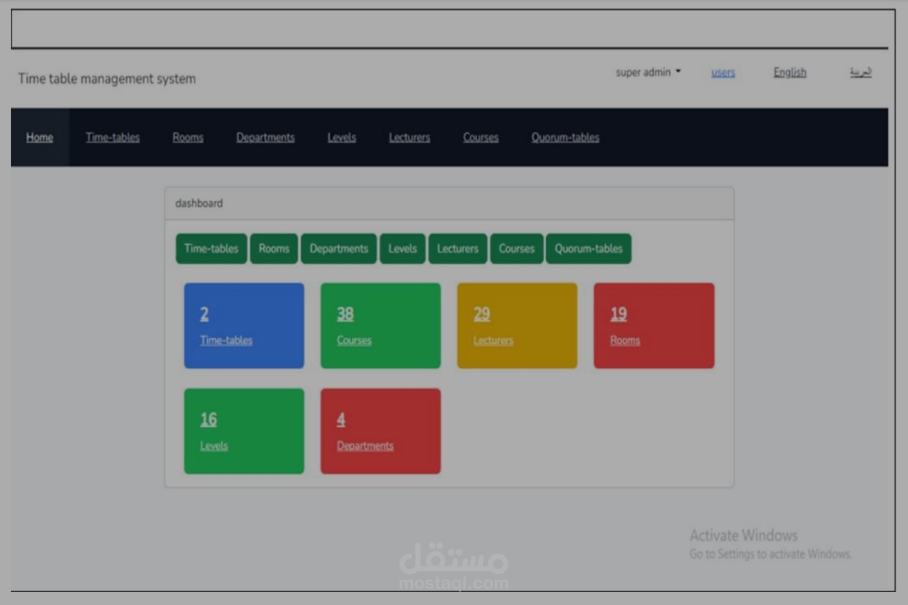The image size is (908, 605).
Task: Navigate to Rooms from the navigation bar
Action: (x=188, y=137)
